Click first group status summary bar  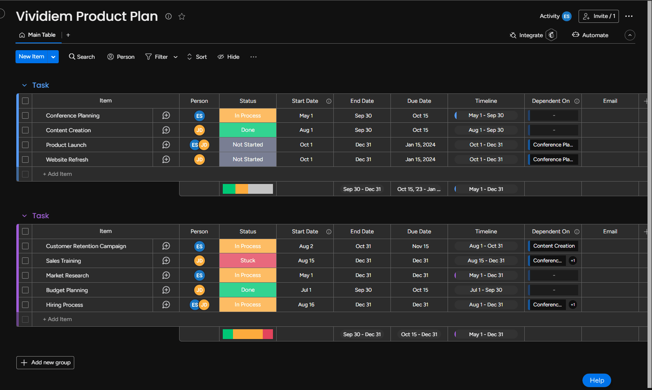[x=248, y=189]
